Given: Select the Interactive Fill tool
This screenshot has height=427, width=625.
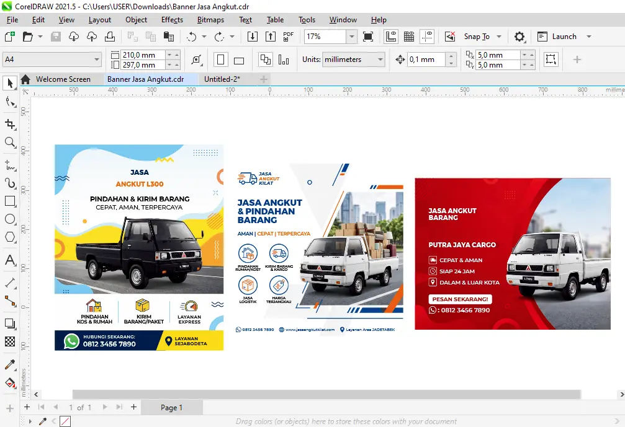Looking at the screenshot, I should point(10,383).
